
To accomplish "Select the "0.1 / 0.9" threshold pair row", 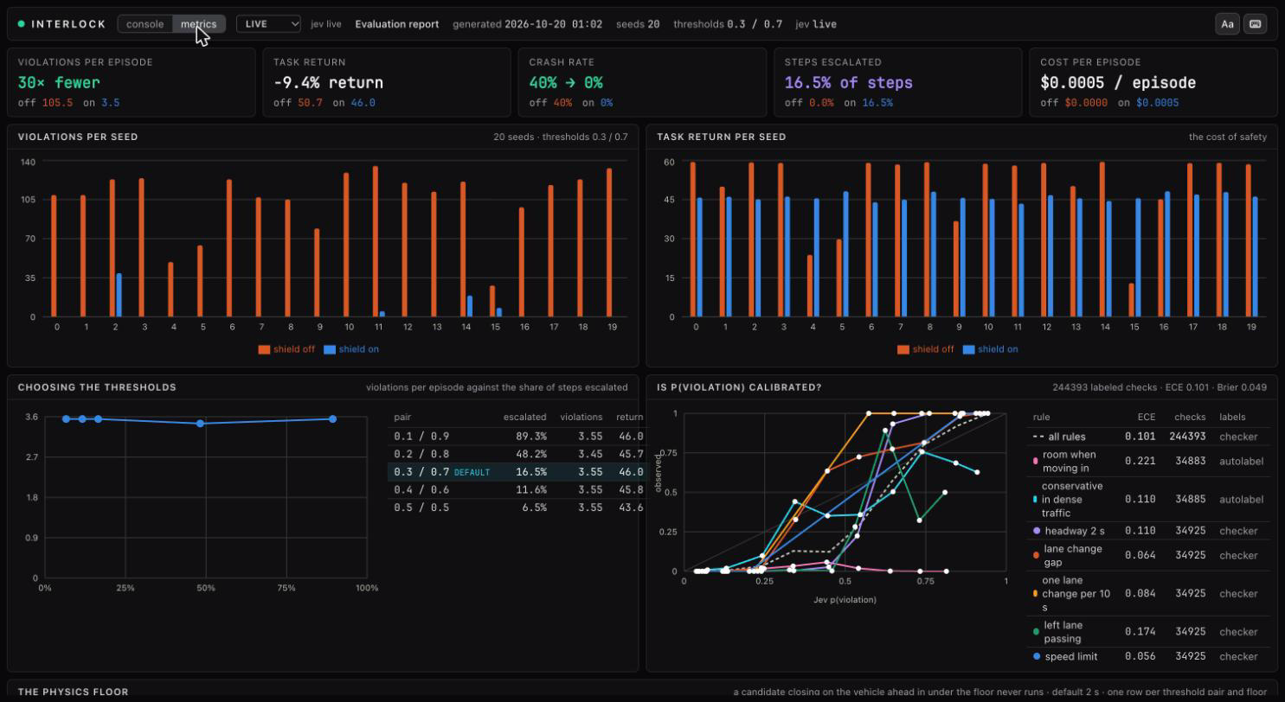I will 517,437.
